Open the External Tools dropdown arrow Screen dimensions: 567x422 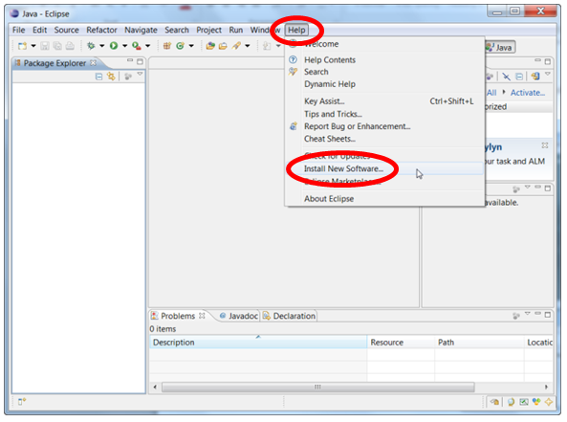147,46
